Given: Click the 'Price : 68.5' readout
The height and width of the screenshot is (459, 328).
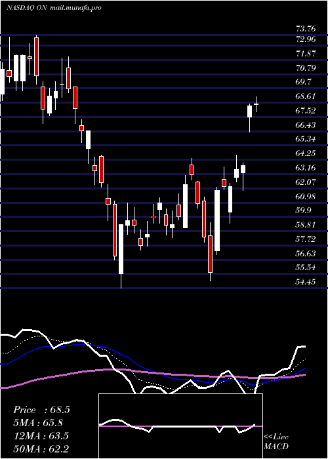Looking at the screenshot, I should point(41,410).
